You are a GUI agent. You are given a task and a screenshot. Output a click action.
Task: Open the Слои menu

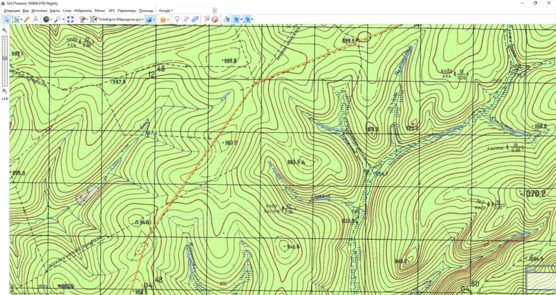point(67,11)
